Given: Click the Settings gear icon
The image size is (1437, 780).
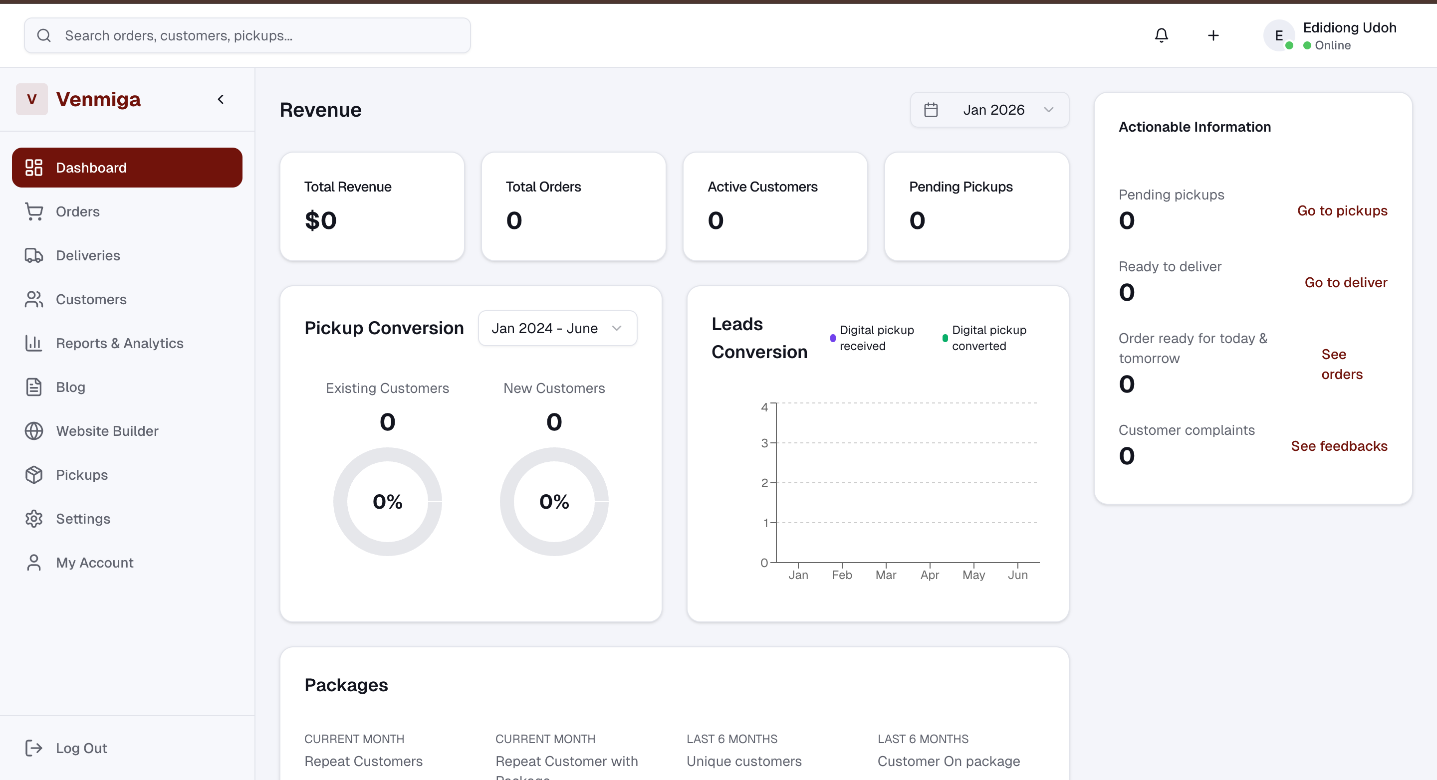Looking at the screenshot, I should point(34,519).
